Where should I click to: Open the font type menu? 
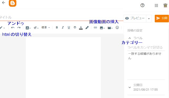click(28, 28)
